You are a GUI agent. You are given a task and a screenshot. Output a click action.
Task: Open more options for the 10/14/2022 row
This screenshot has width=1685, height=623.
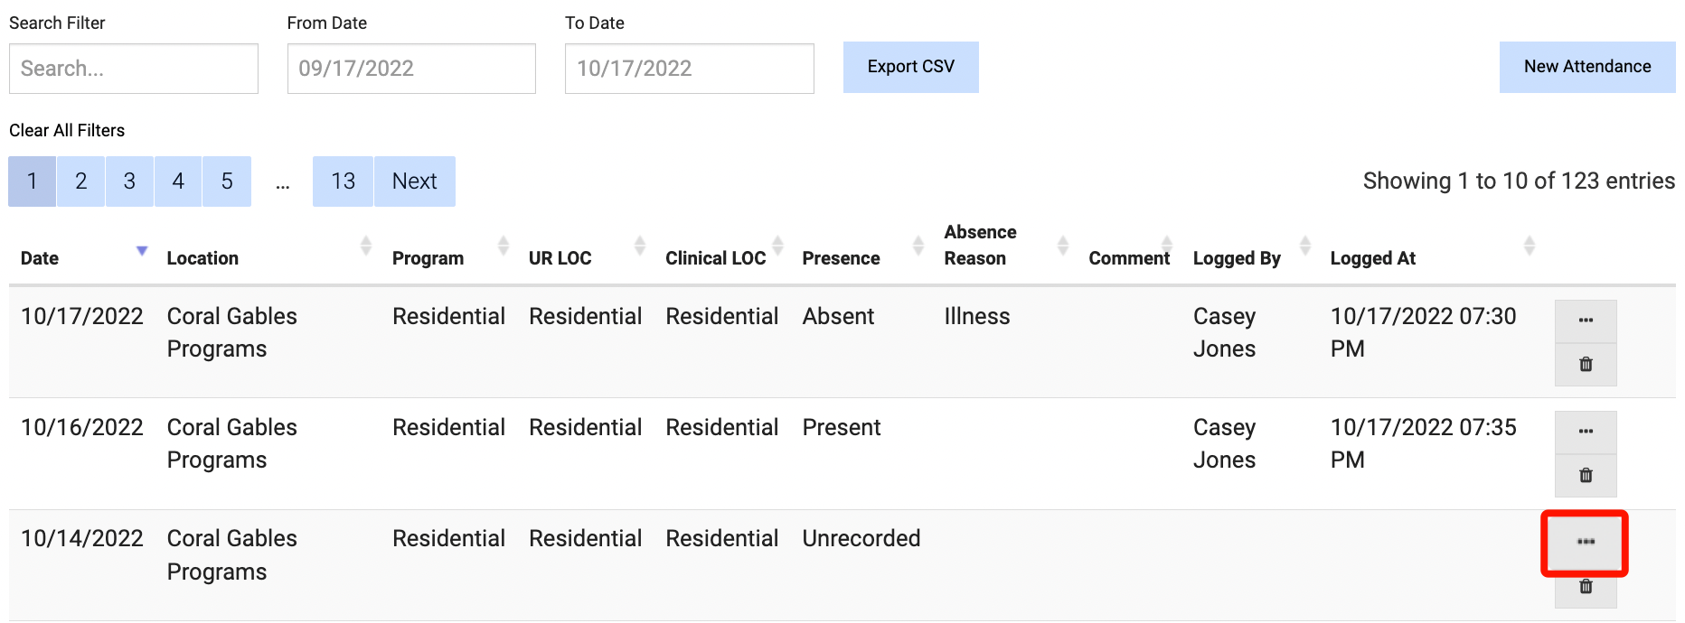click(1586, 542)
